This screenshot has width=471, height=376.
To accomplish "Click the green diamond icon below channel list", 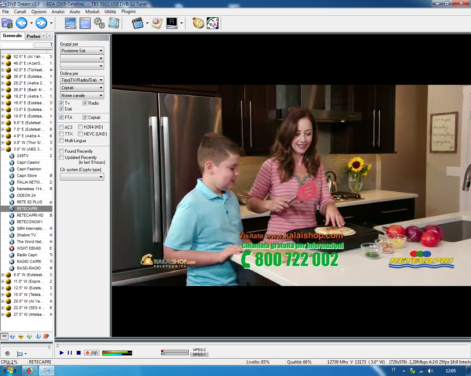I will [29, 336].
